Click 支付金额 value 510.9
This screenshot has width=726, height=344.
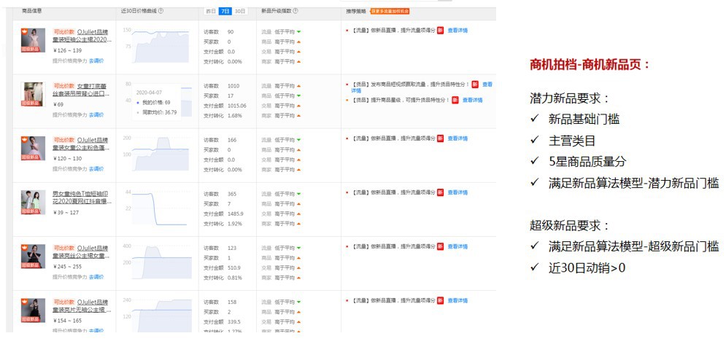point(234,267)
